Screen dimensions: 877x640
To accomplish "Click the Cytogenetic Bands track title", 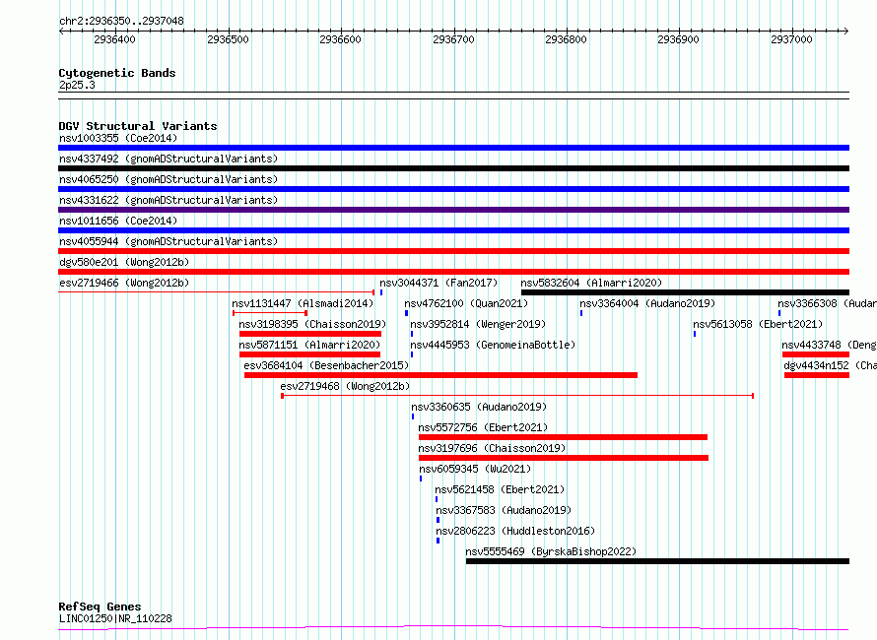I will tap(117, 73).
